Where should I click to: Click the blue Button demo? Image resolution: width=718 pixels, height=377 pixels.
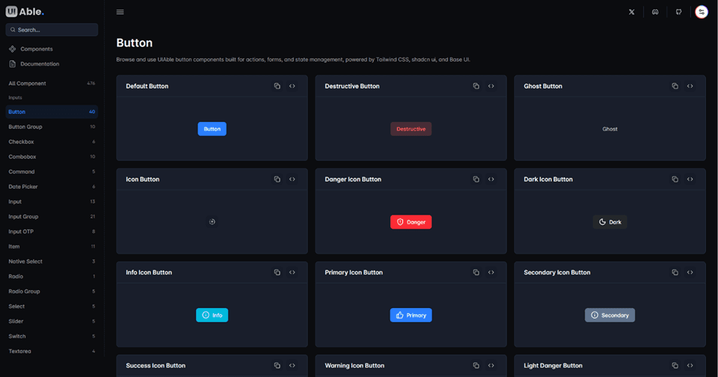pyautogui.click(x=212, y=129)
